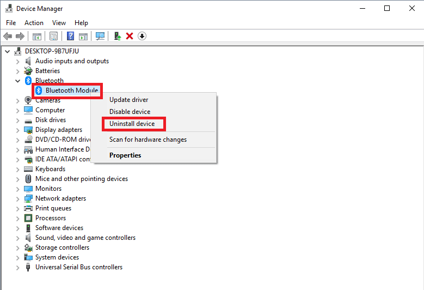Expand the System devices category
Screen dimensions: 424x290
coord(17,258)
